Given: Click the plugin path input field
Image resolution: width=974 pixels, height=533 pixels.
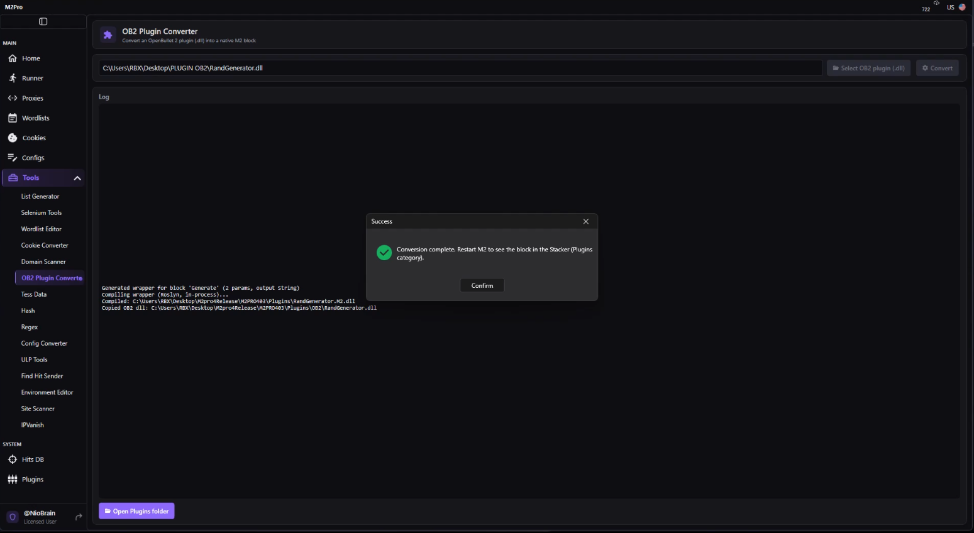Looking at the screenshot, I should 460,68.
